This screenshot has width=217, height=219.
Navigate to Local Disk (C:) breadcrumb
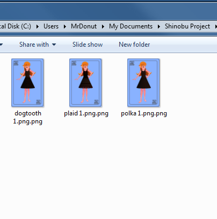pos(16,26)
